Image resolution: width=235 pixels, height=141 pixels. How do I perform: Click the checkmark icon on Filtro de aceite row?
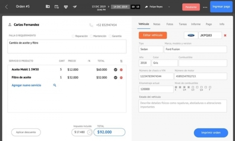(x=116, y=78)
